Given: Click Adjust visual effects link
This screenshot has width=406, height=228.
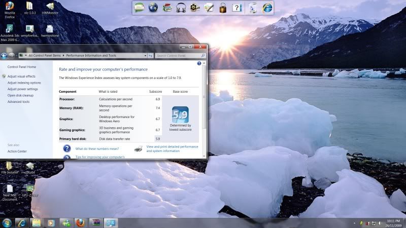Looking at the screenshot, I should click(x=21, y=77).
